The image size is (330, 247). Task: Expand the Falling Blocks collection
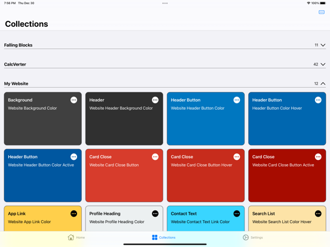click(x=323, y=45)
